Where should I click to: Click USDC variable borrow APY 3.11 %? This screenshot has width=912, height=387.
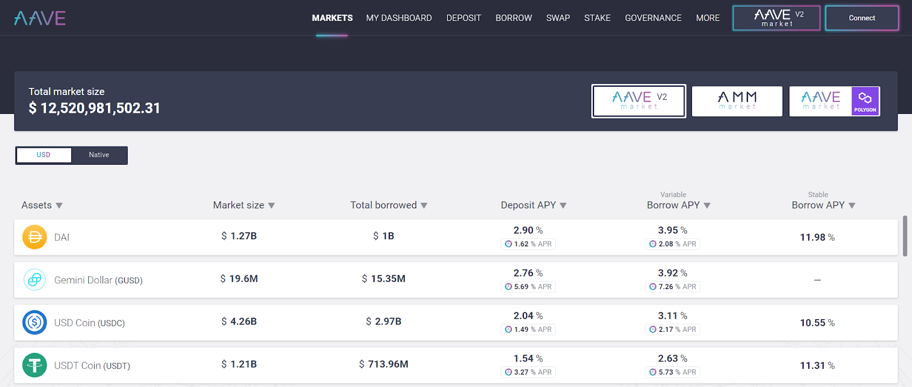point(673,316)
